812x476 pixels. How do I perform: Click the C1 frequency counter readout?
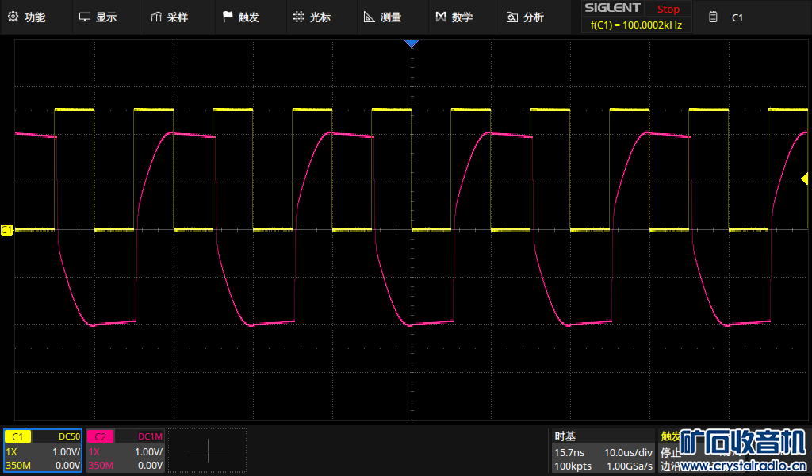tap(636, 25)
